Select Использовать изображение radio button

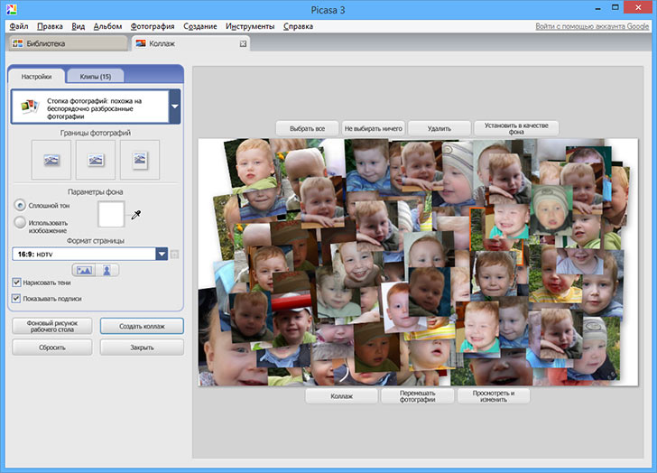point(20,222)
